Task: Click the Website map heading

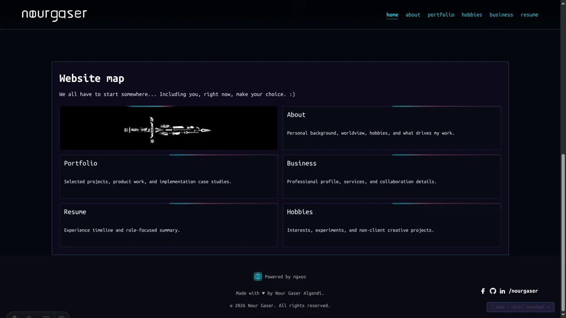Action: (x=92, y=78)
